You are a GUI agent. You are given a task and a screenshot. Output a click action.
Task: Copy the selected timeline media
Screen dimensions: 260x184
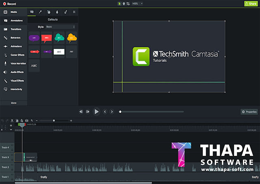click(x=17, y=120)
